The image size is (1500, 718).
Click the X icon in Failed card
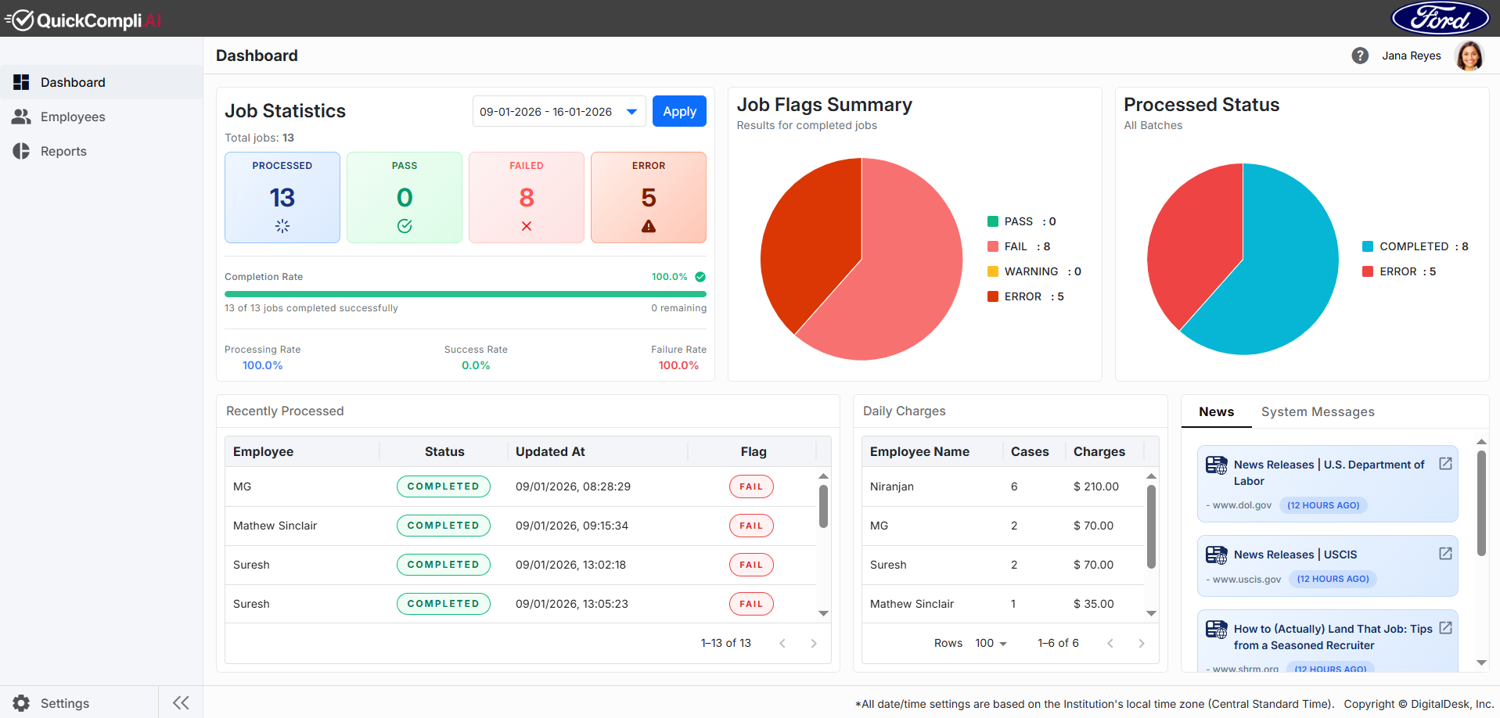coord(527,226)
